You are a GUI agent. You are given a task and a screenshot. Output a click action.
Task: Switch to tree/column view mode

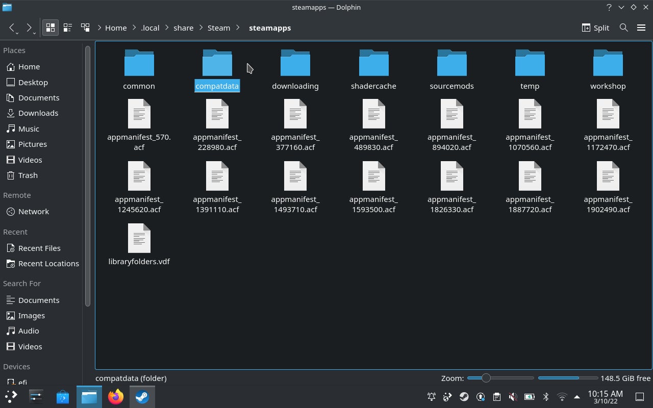85,28
